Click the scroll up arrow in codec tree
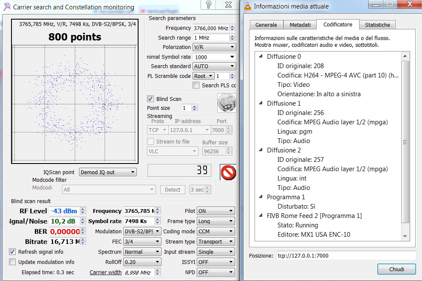Viewport: 422px width, 281px height. coord(405,56)
